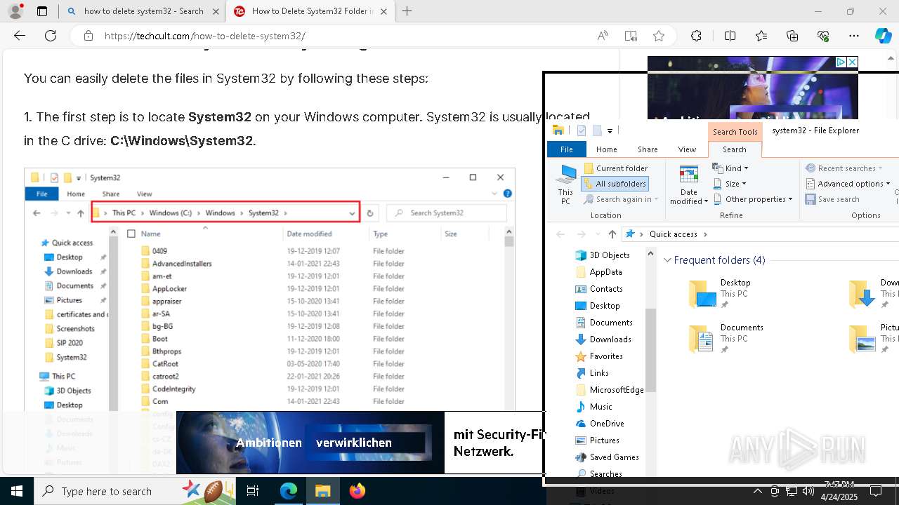The width and height of the screenshot is (899, 505).
Task: Toggle All subfolders search scope
Action: point(615,184)
